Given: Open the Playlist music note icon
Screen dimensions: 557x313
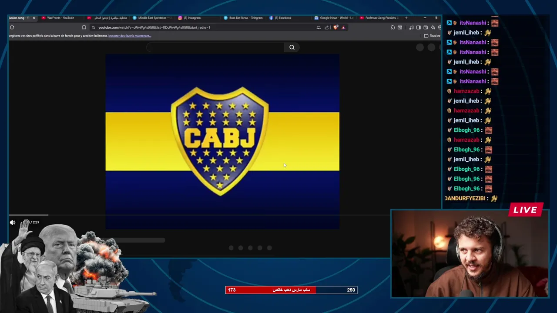Looking at the screenshot, I should pyautogui.click(x=411, y=27).
